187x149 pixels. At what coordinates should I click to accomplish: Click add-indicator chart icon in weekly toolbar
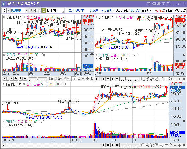[x=152, y=79]
